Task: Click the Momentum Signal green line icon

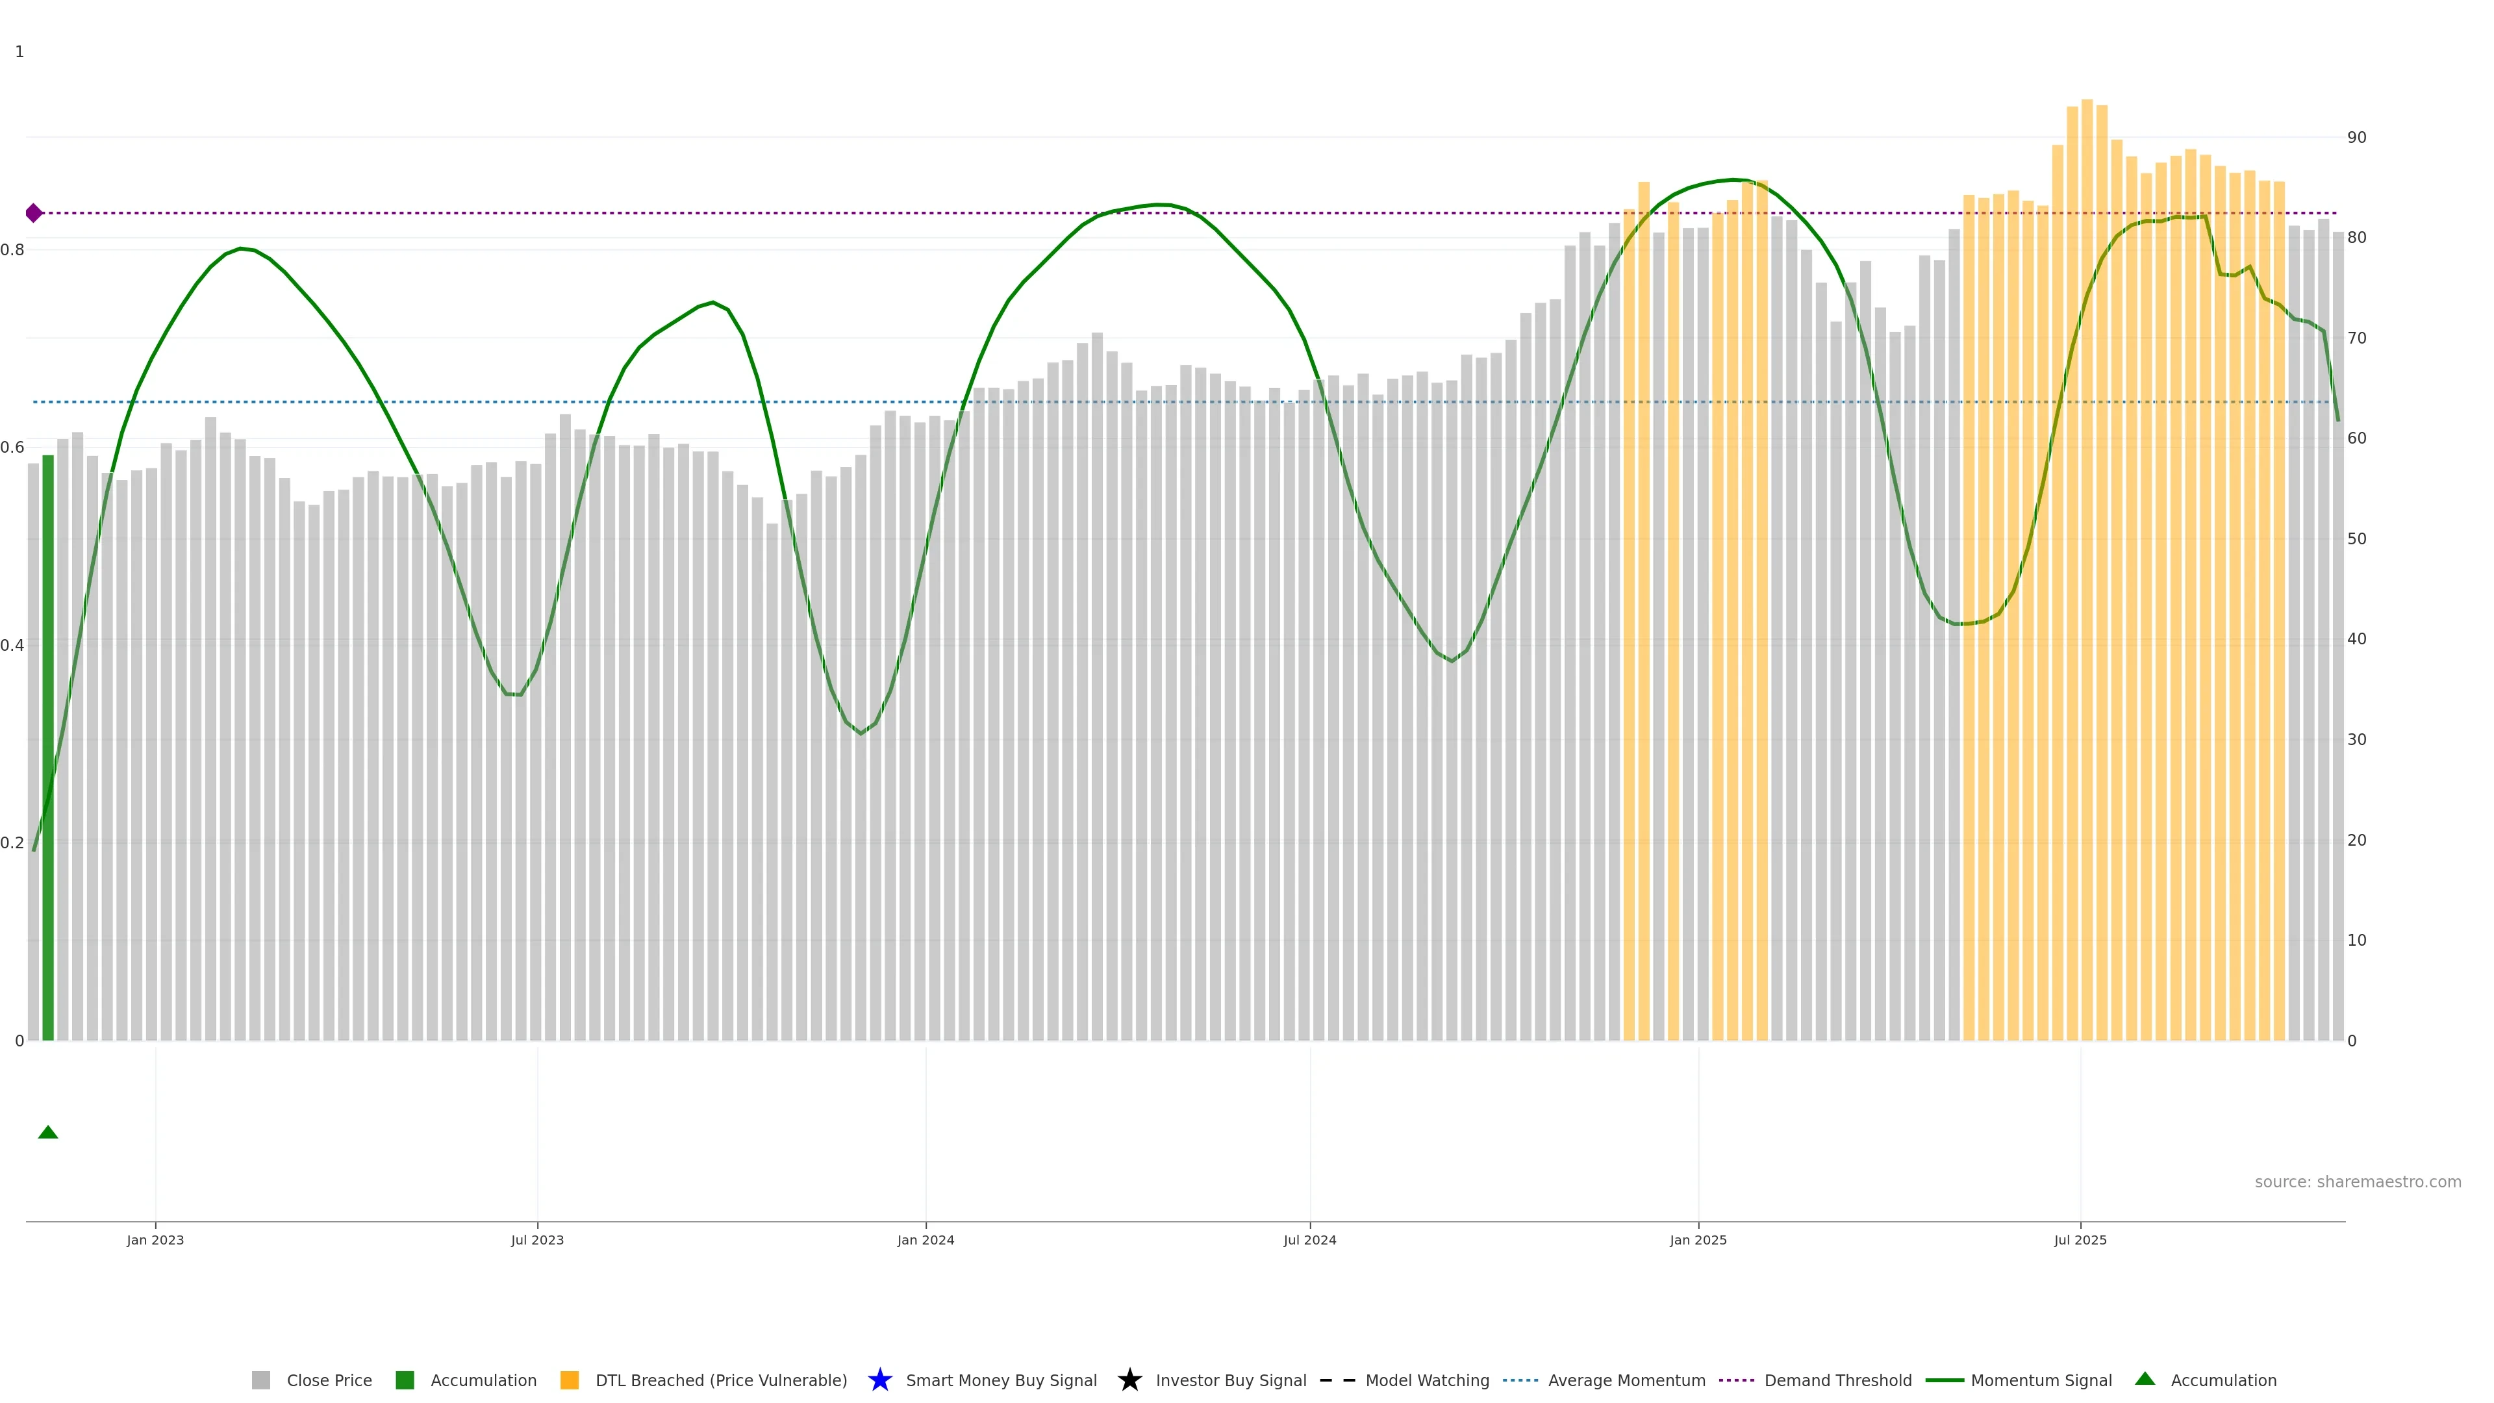Action: click(x=1944, y=1380)
